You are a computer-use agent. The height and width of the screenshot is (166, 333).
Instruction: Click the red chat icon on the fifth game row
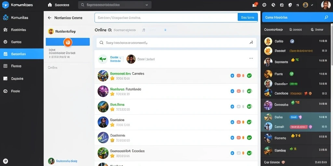point(238,137)
